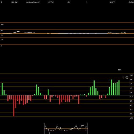Click the -40 label on MR axis
Screen dimensions: 134x134
131,105
